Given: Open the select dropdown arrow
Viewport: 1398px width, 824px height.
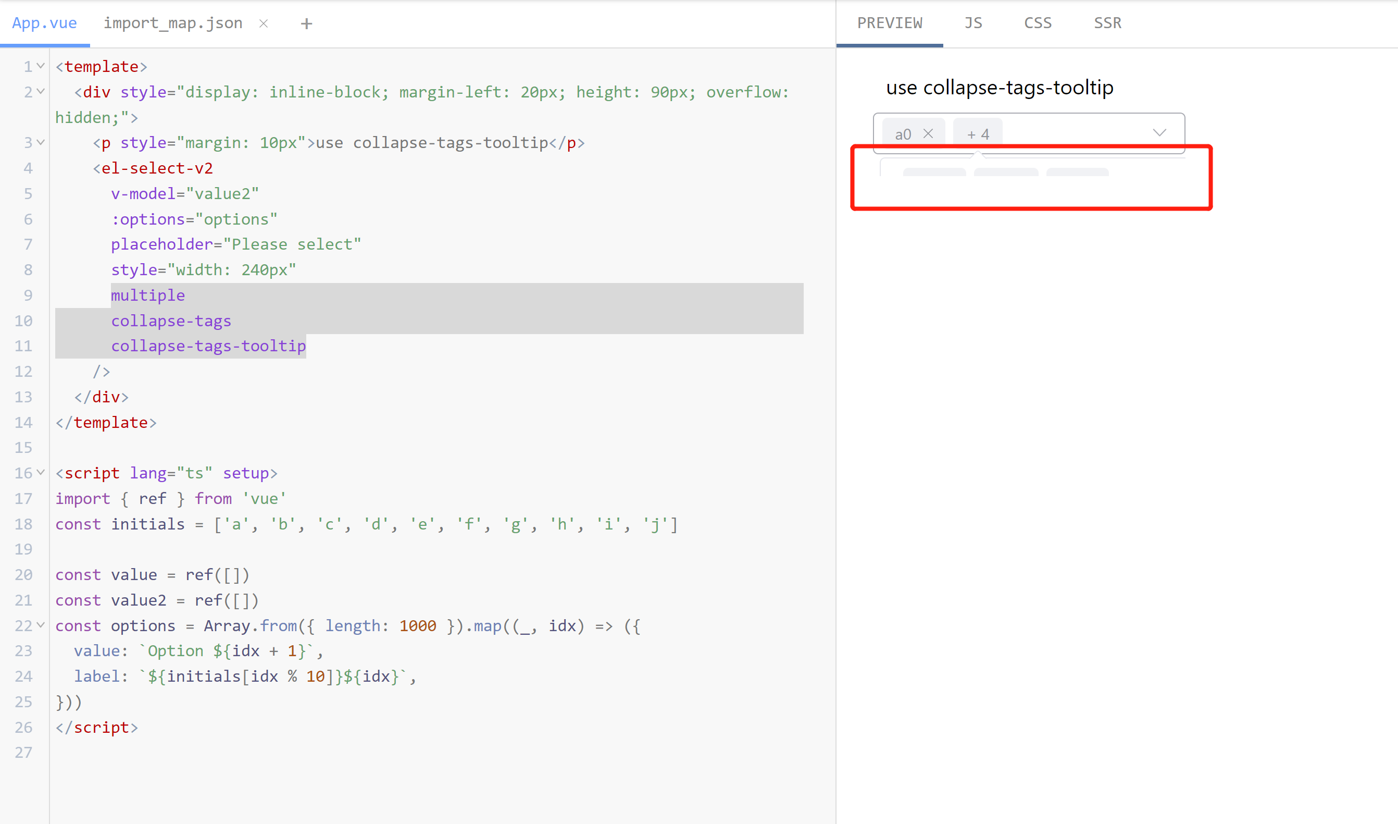Looking at the screenshot, I should tap(1159, 133).
